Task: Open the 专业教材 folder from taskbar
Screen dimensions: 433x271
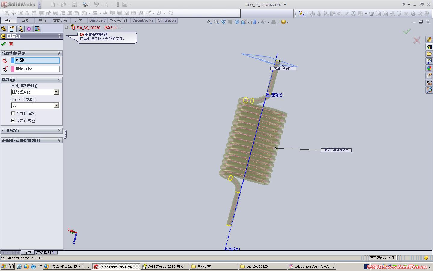Action: 214,266
